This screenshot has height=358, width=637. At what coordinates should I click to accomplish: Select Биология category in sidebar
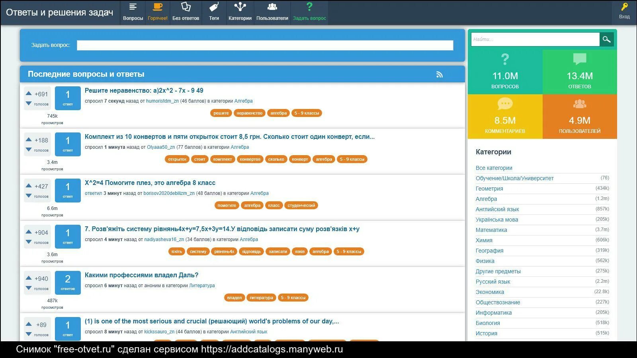(488, 323)
